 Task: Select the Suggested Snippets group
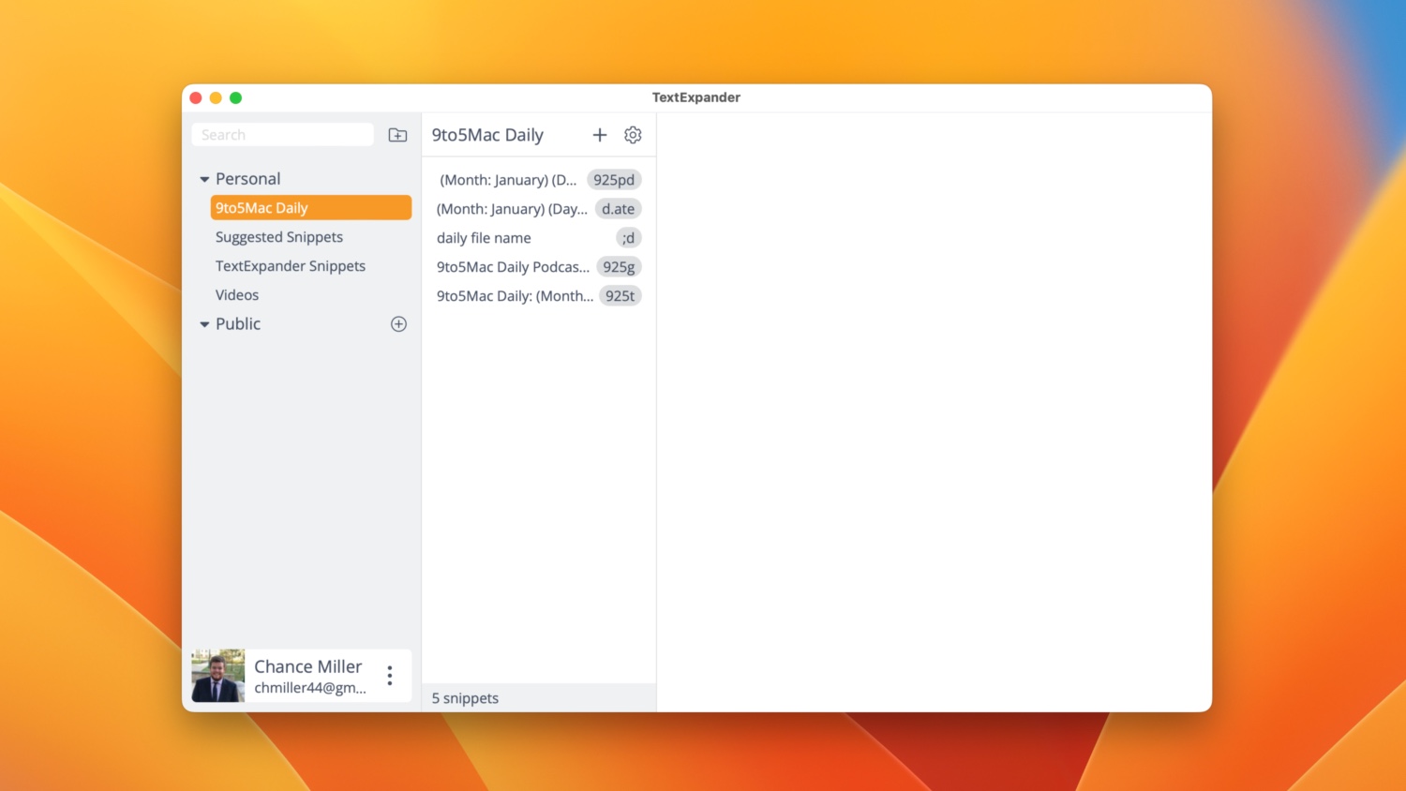point(278,236)
